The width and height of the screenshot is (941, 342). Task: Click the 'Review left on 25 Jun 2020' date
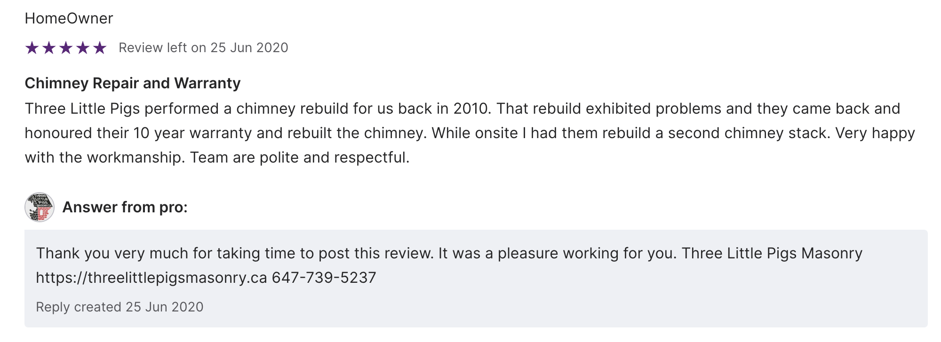(203, 48)
